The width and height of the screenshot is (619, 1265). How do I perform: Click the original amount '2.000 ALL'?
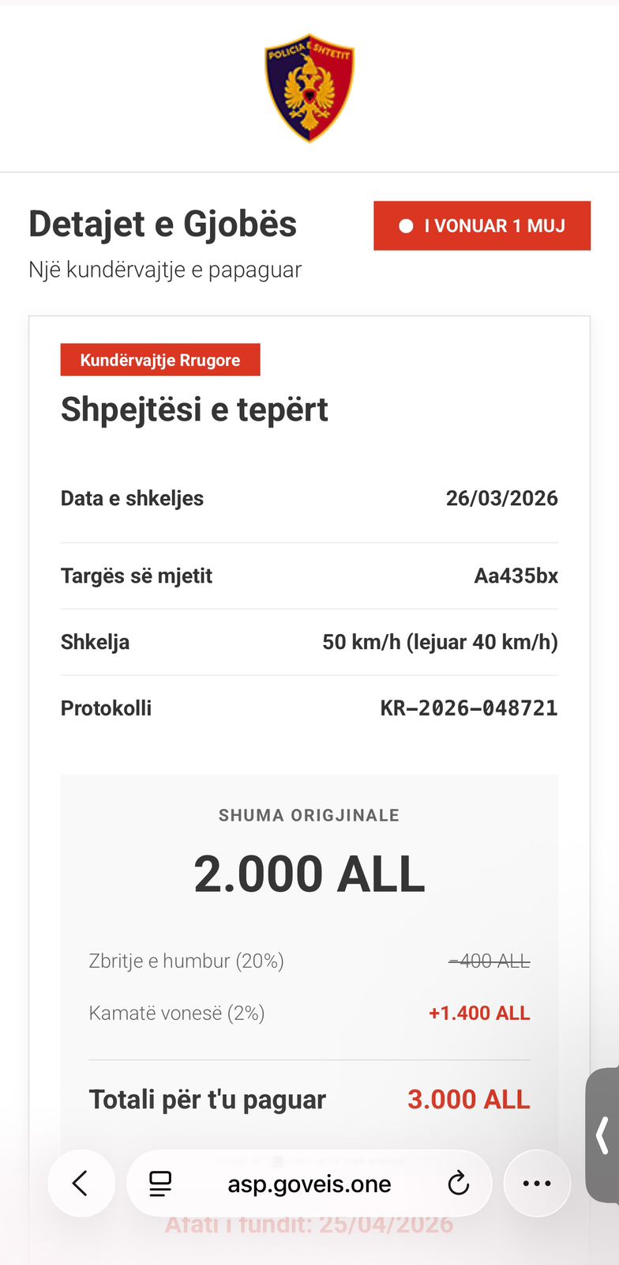309,874
